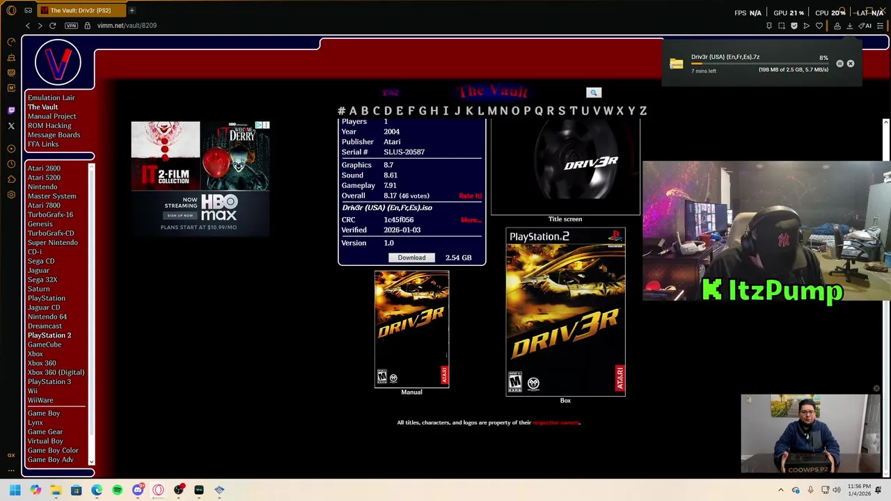Click the More... link beside CRC
The image size is (891, 501).
tap(471, 220)
